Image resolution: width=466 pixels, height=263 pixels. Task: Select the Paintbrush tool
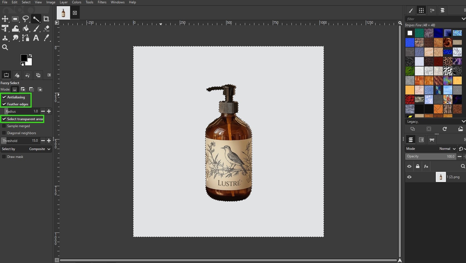tap(36, 29)
